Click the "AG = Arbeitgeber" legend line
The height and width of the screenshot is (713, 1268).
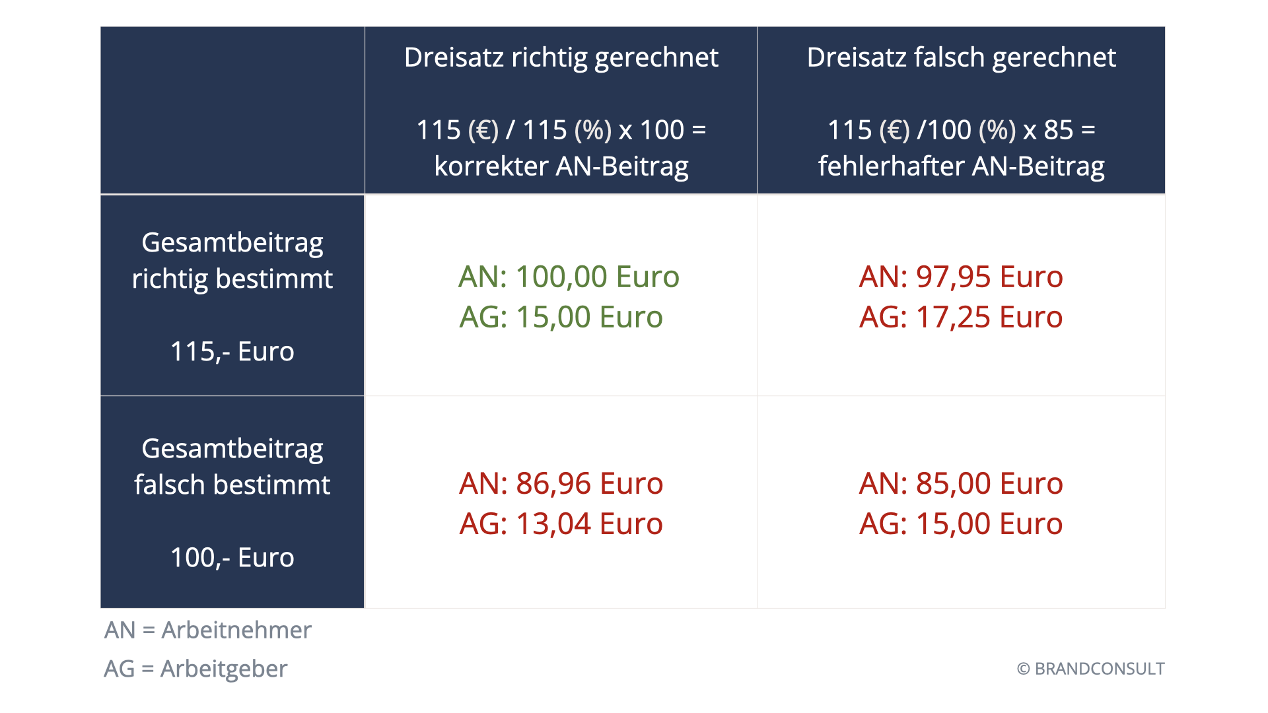pos(195,669)
